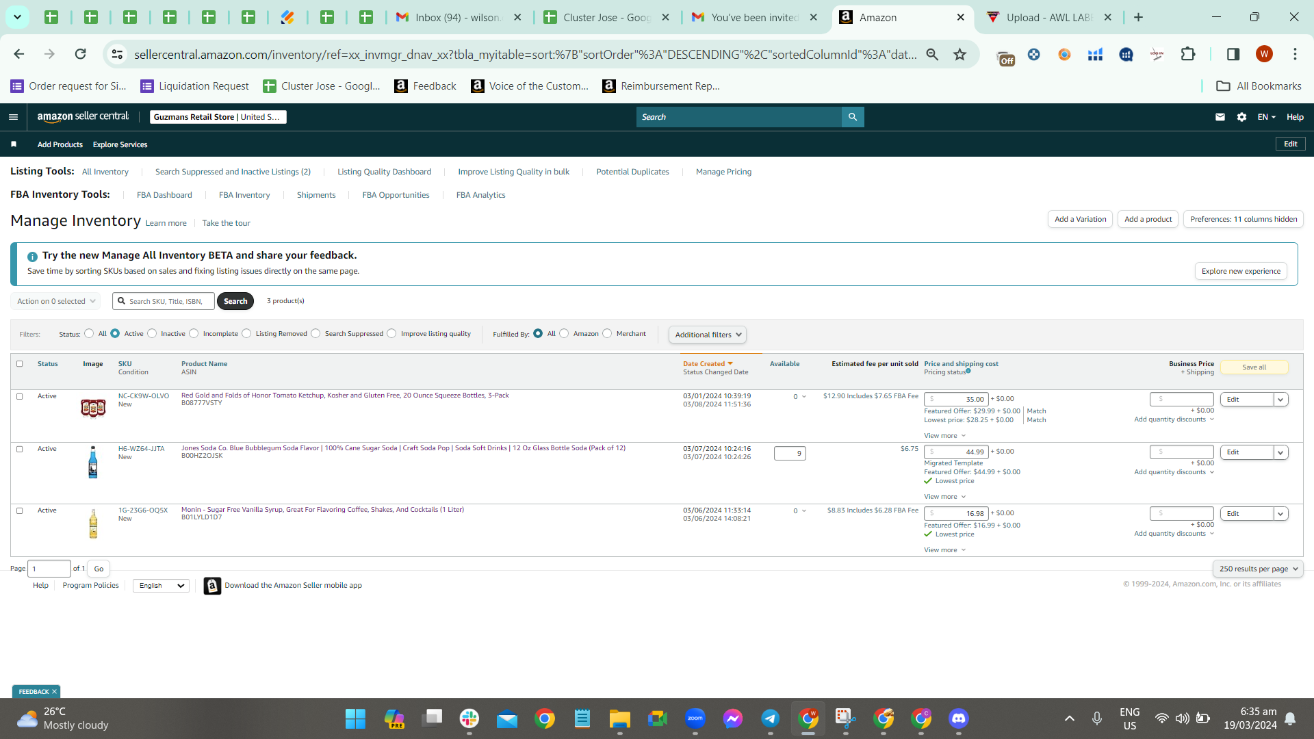Go back with the browser back arrow

(x=19, y=54)
